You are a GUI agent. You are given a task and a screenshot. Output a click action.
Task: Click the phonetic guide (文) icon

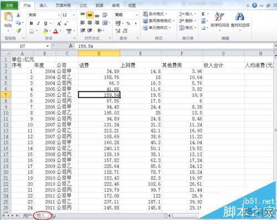coord(69,31)
